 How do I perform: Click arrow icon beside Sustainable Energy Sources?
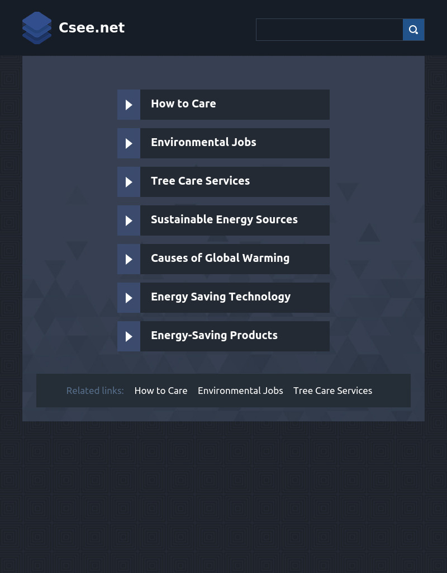click(x=129, y=220)
